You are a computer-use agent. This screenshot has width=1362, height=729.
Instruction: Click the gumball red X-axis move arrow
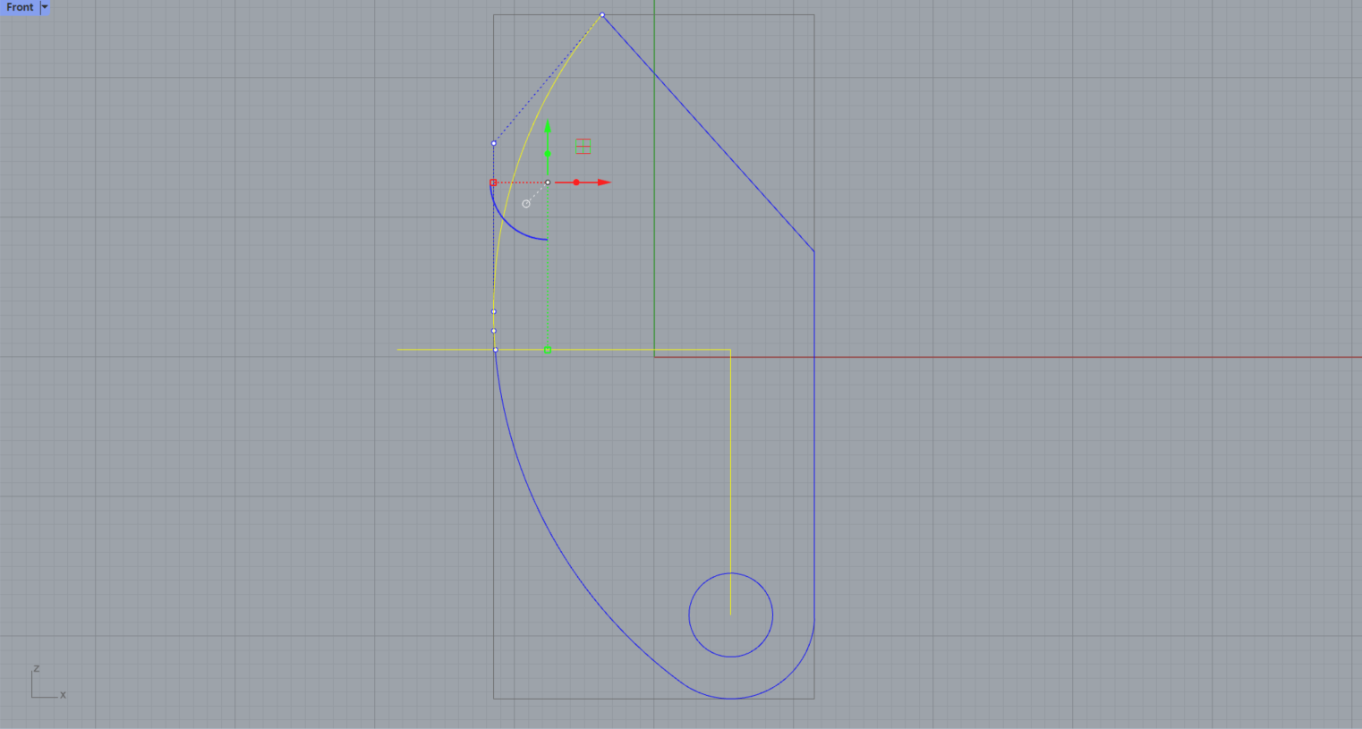tap(604, 182)
